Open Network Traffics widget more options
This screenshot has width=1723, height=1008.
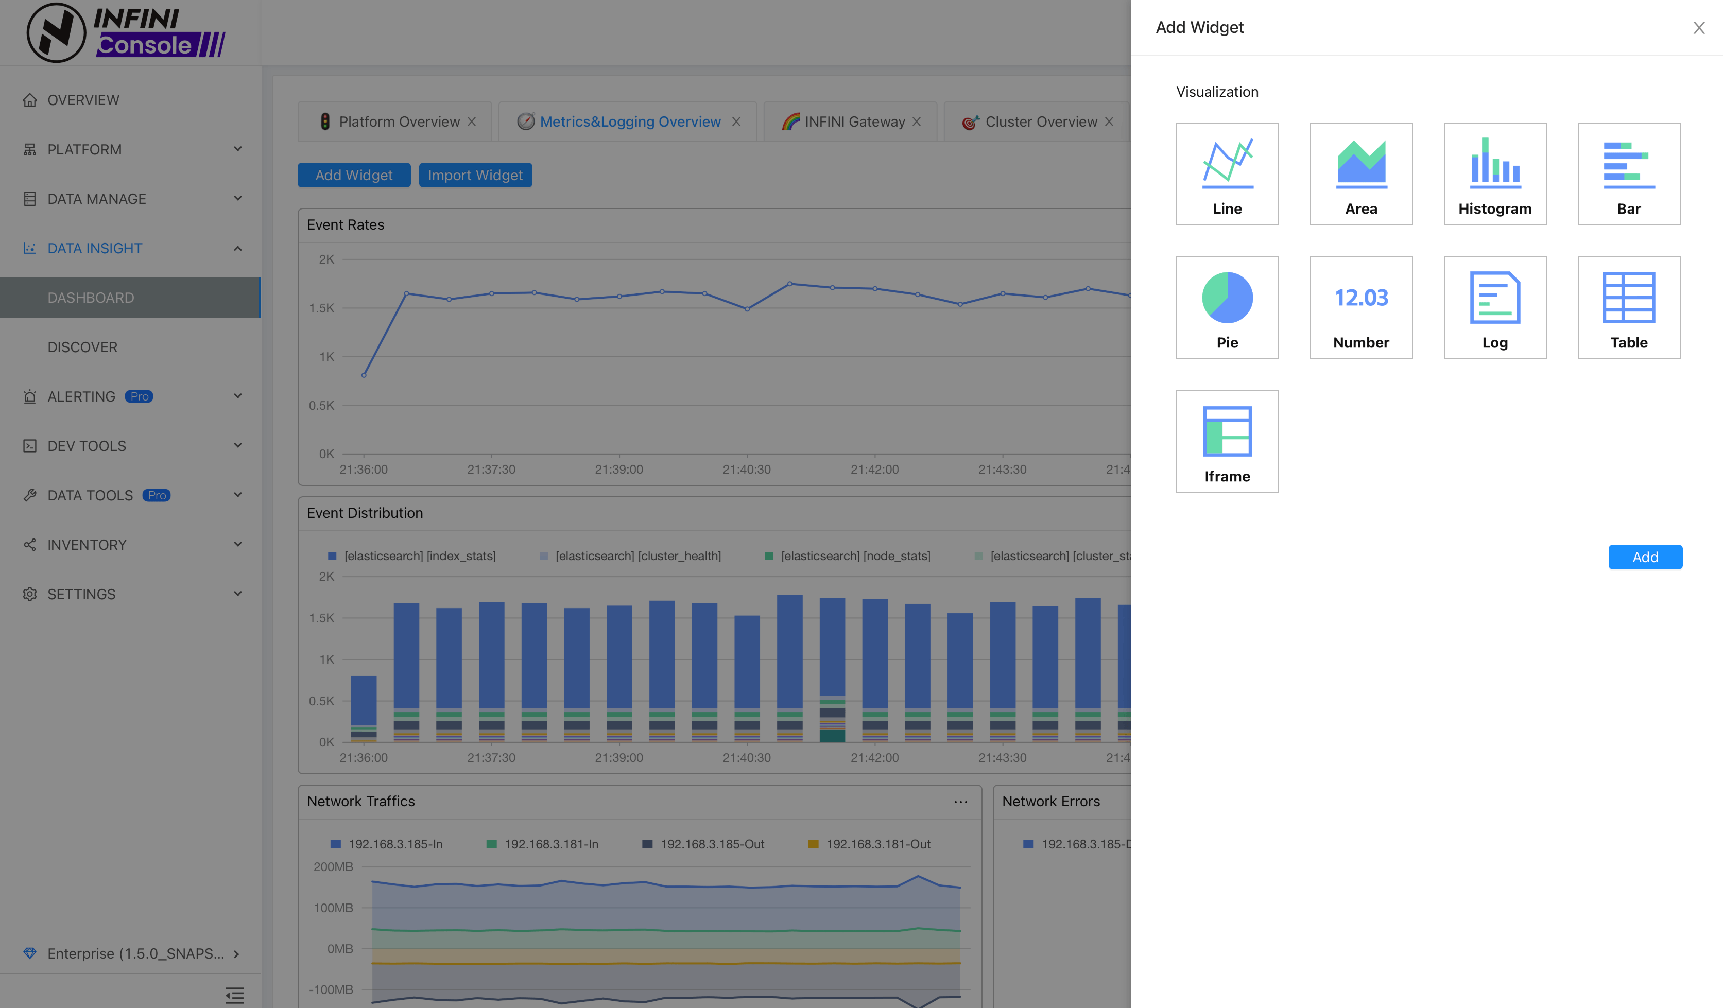961,802
